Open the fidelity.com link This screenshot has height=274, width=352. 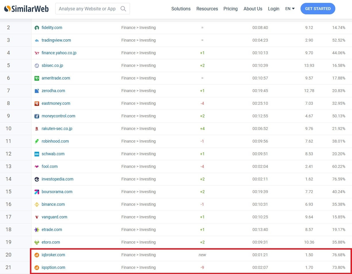tap(52, 28)
